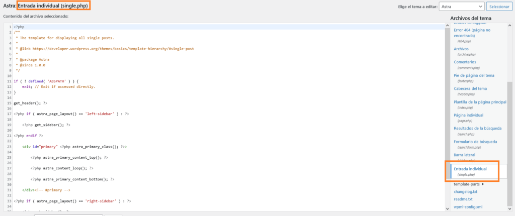Click the code editor scrollbar down arrow
515x216 pixels.
(x=447, y=208)
